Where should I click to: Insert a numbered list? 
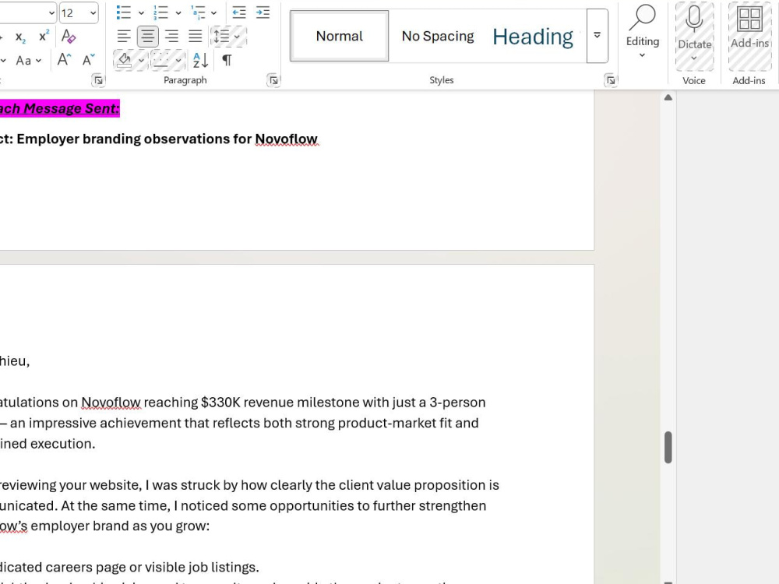(160, 12)
